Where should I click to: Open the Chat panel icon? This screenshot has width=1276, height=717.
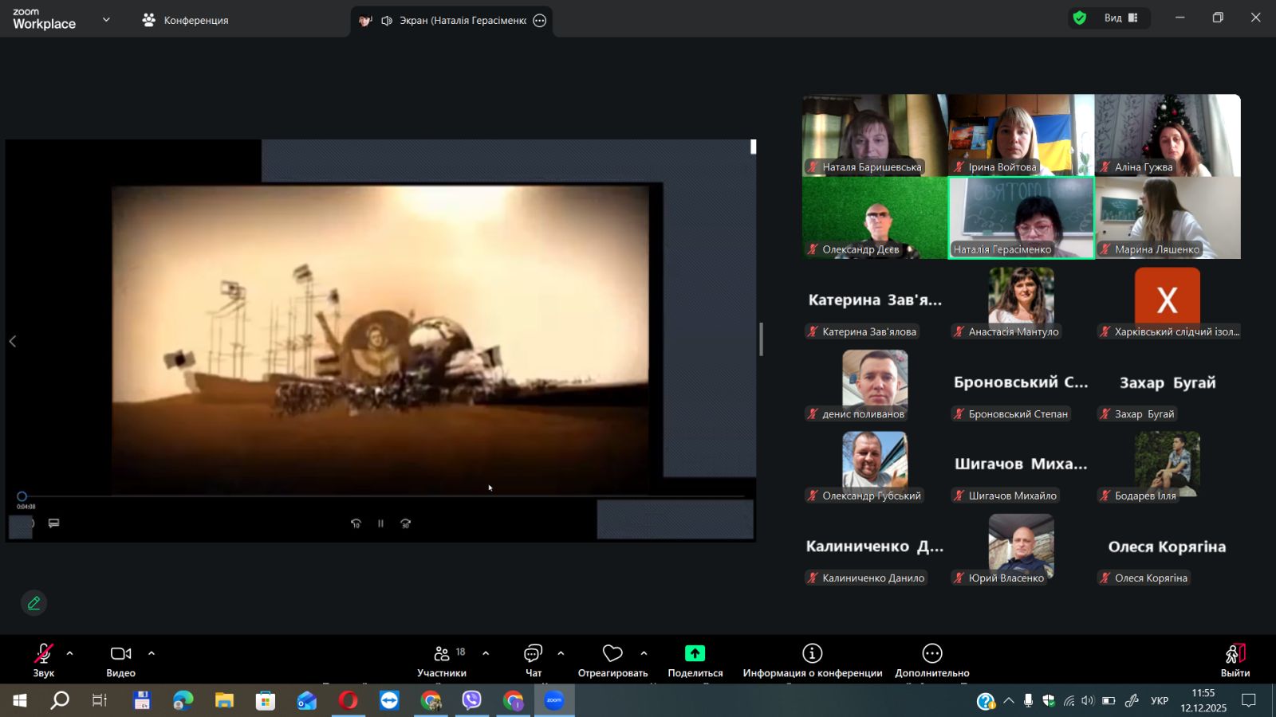coord(533,654)
